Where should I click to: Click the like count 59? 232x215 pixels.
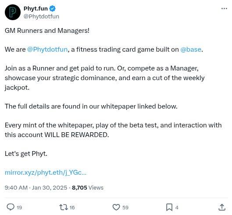[125, 208]
